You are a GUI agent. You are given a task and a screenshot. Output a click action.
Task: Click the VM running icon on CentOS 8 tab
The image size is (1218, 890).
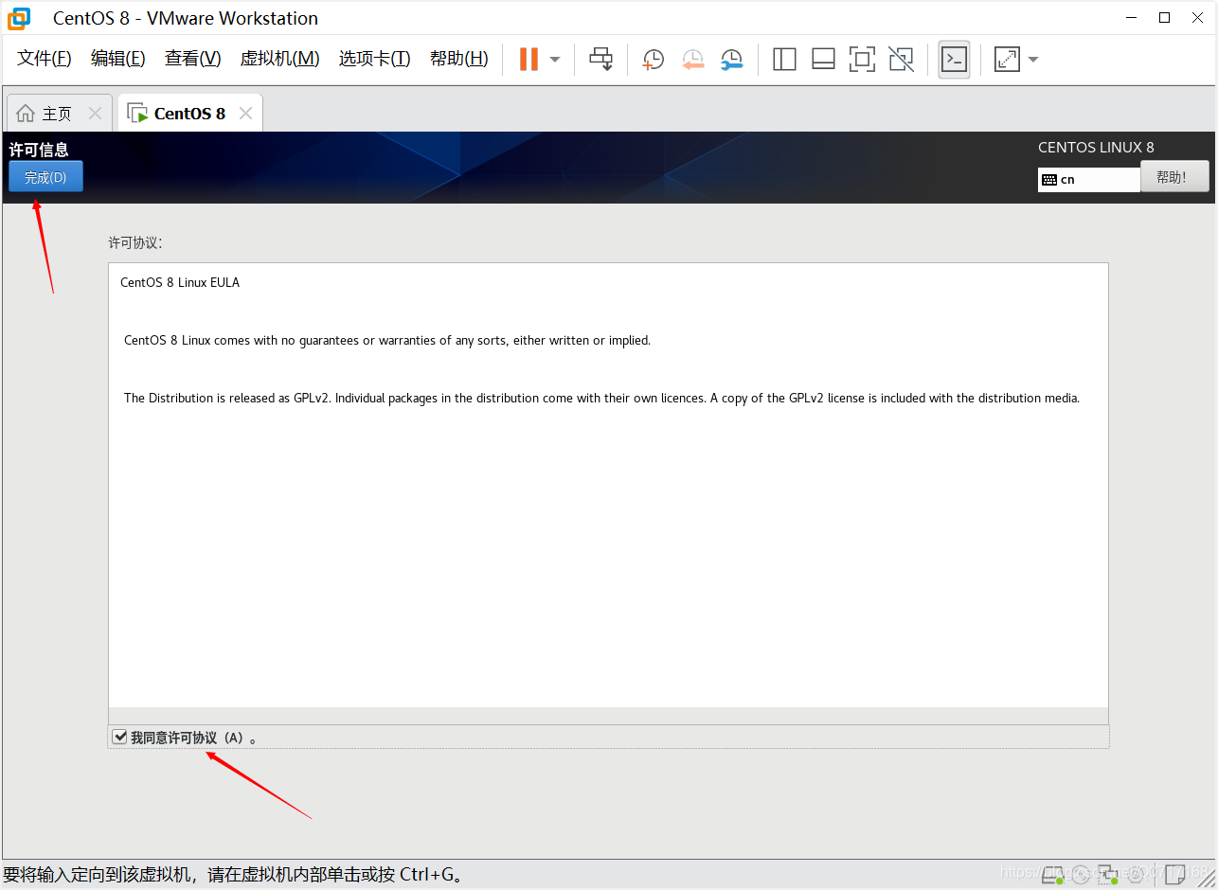click(137, 114)
